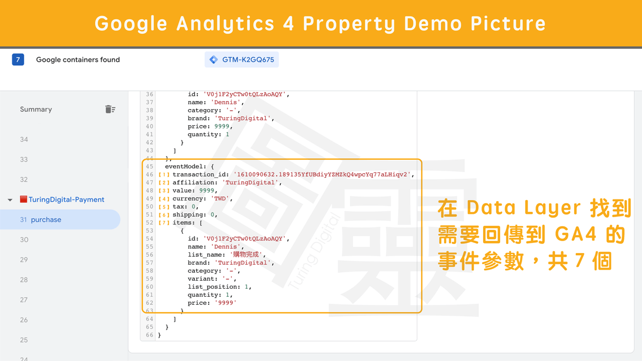Click the name: 'Dennis' line 37
This screenshot has width=642, height=361.
click(216, 102)
